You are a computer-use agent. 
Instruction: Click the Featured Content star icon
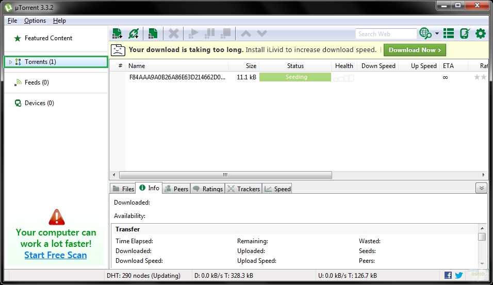18,38
